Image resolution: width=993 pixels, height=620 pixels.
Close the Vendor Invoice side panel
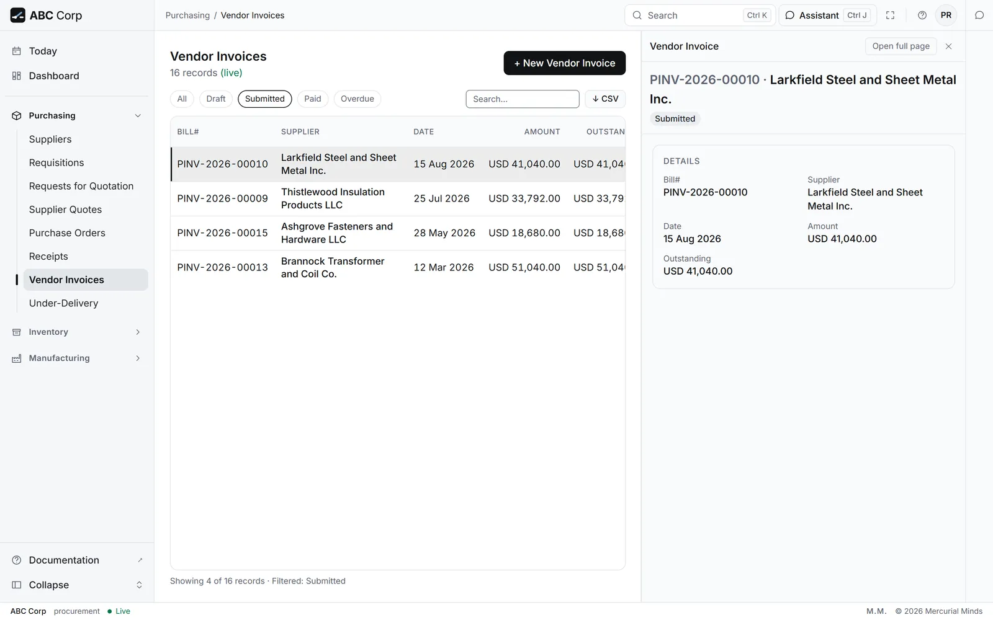tap(948, 46)
